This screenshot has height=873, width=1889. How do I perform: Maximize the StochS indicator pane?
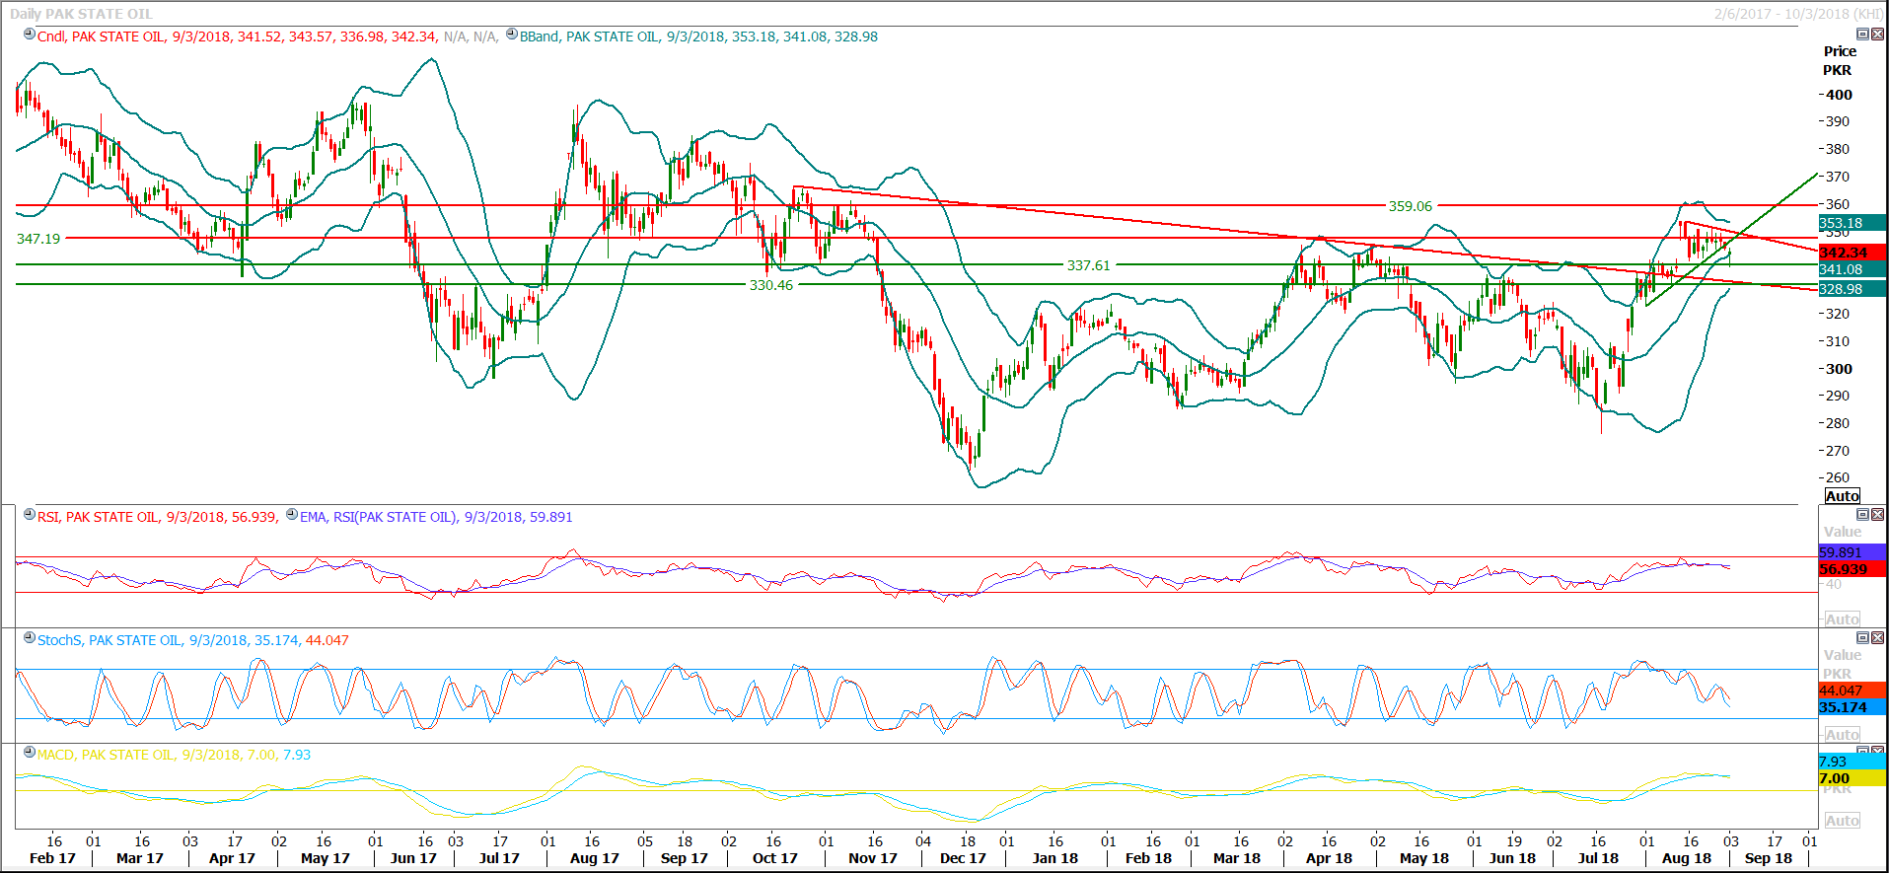click(x=1863, y=638)
